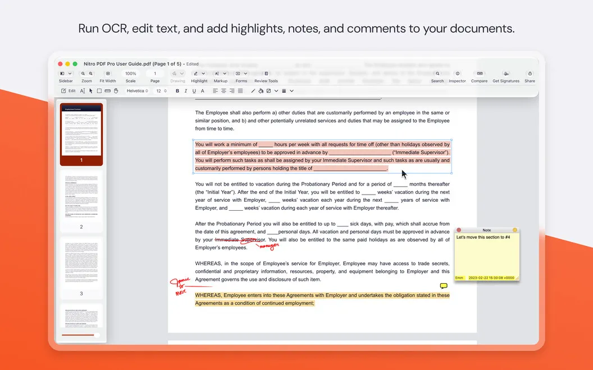Align text right
The height and width of the screenshot is (370, 593).
(x=232, y=91)
